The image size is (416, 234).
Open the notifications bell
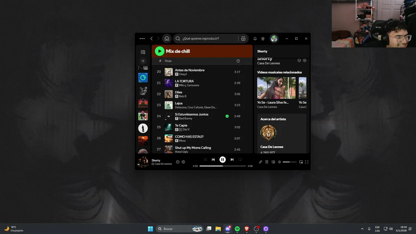coord(255,38)
